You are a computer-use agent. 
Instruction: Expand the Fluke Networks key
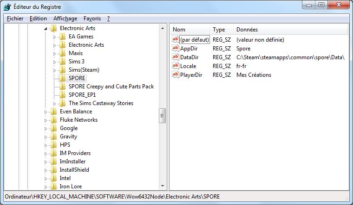pos(46,120)
